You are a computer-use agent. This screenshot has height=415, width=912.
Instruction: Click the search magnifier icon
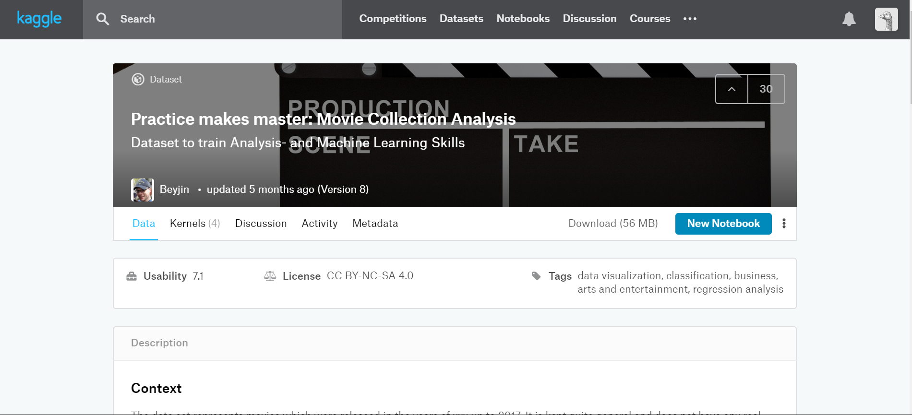click(x=102, y=19)
